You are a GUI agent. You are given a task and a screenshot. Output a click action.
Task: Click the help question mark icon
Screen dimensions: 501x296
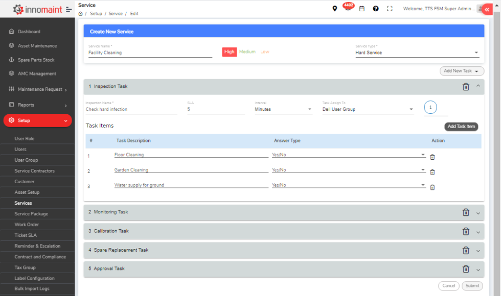tap(375, 9)
